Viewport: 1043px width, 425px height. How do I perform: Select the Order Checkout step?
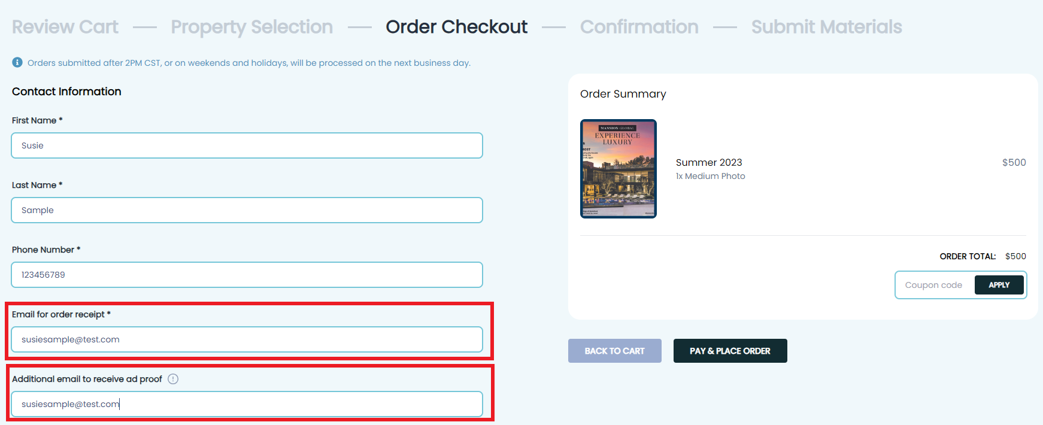coord(457,27)
